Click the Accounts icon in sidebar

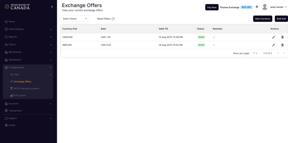6,104
